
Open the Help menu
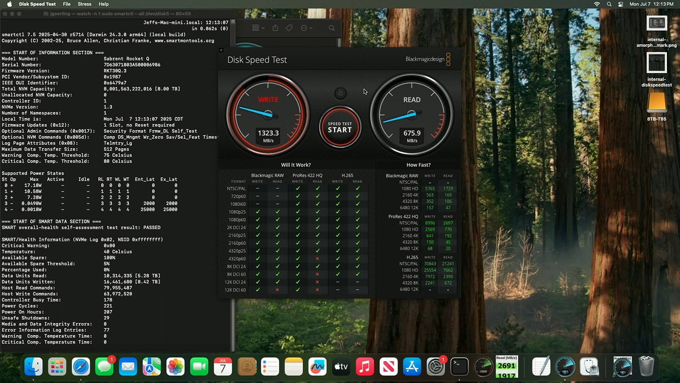tap(103, 4)
